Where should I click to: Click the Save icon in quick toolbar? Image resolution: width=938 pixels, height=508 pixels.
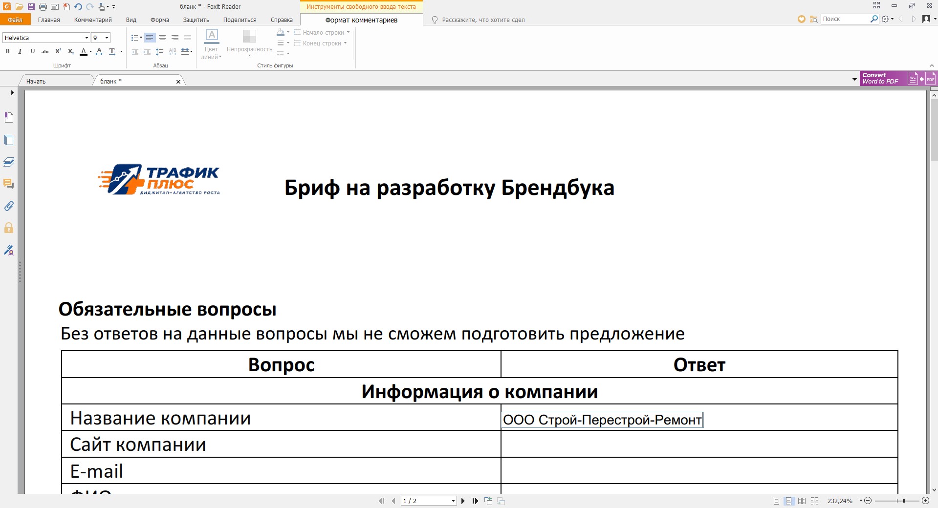(x=31, y=7)
